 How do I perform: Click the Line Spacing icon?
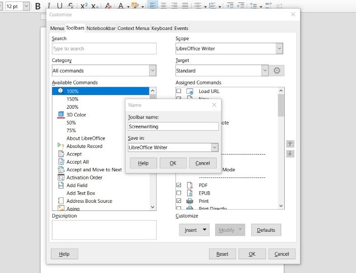click(253, 6)
